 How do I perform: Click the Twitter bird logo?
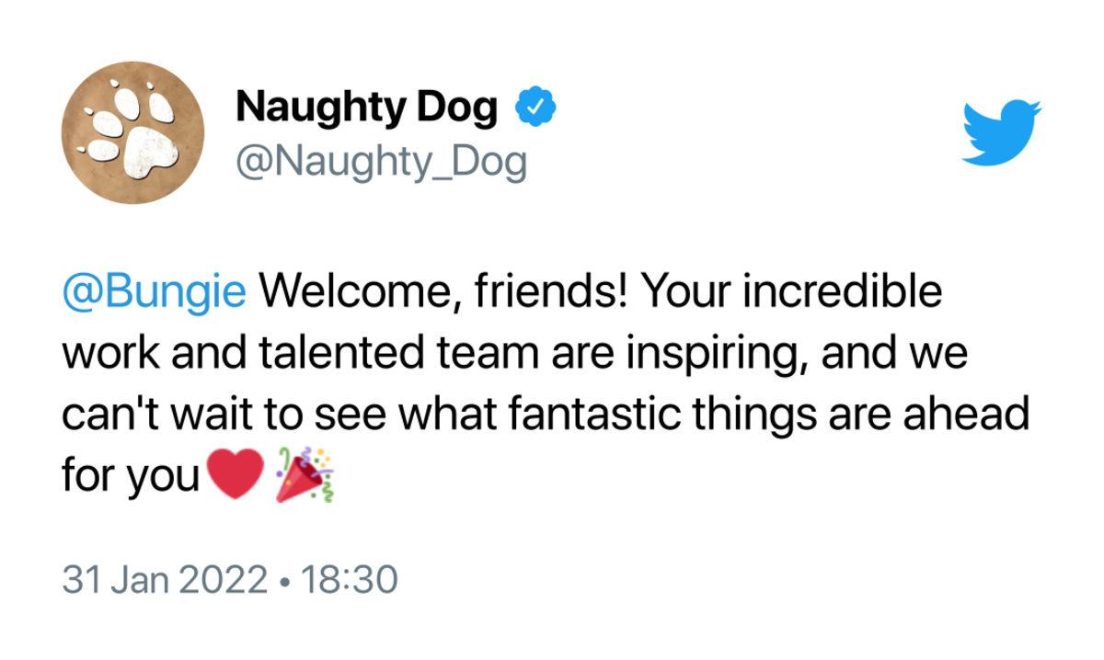point(1001,132)
